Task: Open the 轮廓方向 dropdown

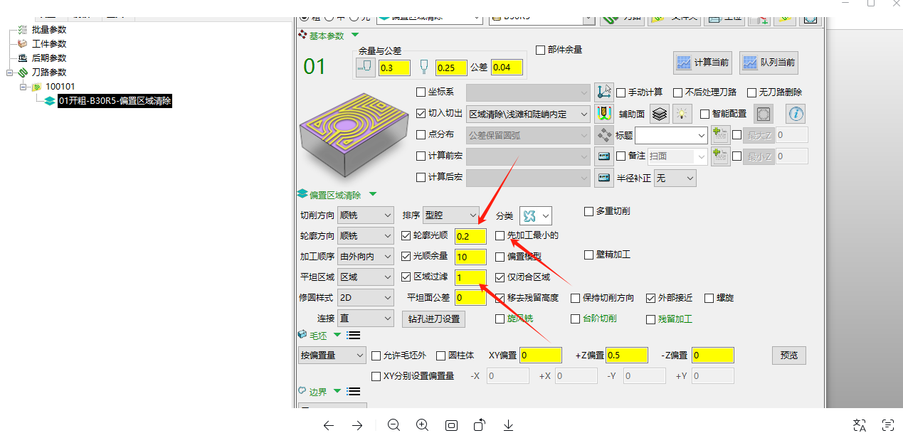Action: (x=365, y=235)
